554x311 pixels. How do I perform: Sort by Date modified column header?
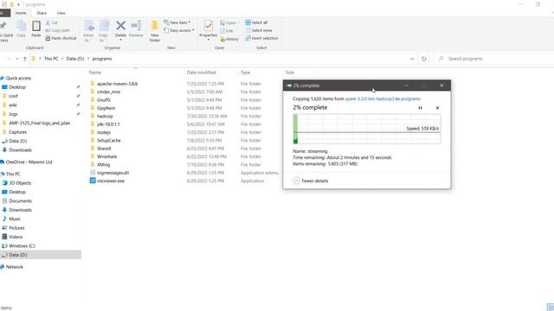(x=202, y=73)
